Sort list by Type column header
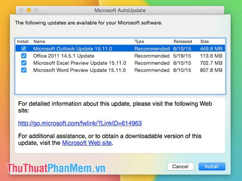Viewport: 242px width, 181px height. pos(153,42)
